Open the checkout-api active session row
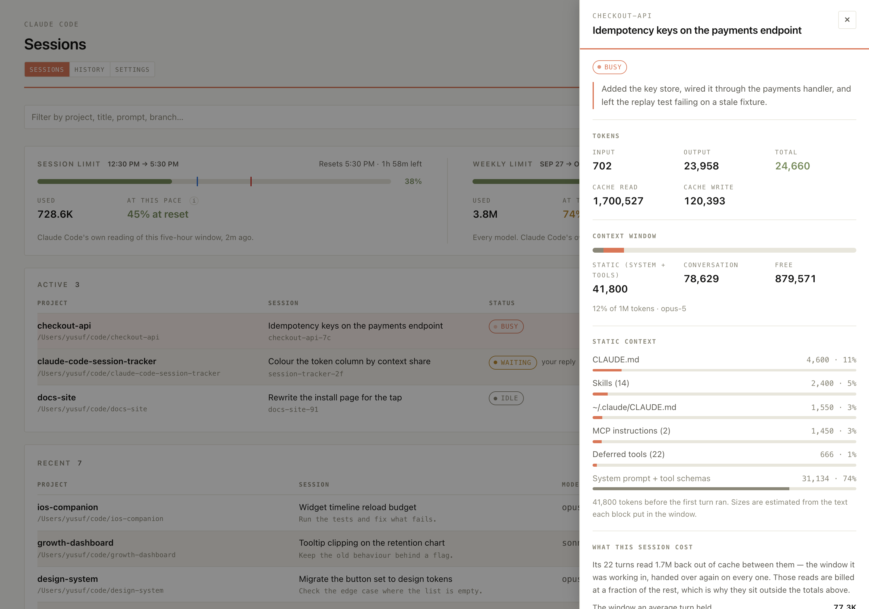 308,331
